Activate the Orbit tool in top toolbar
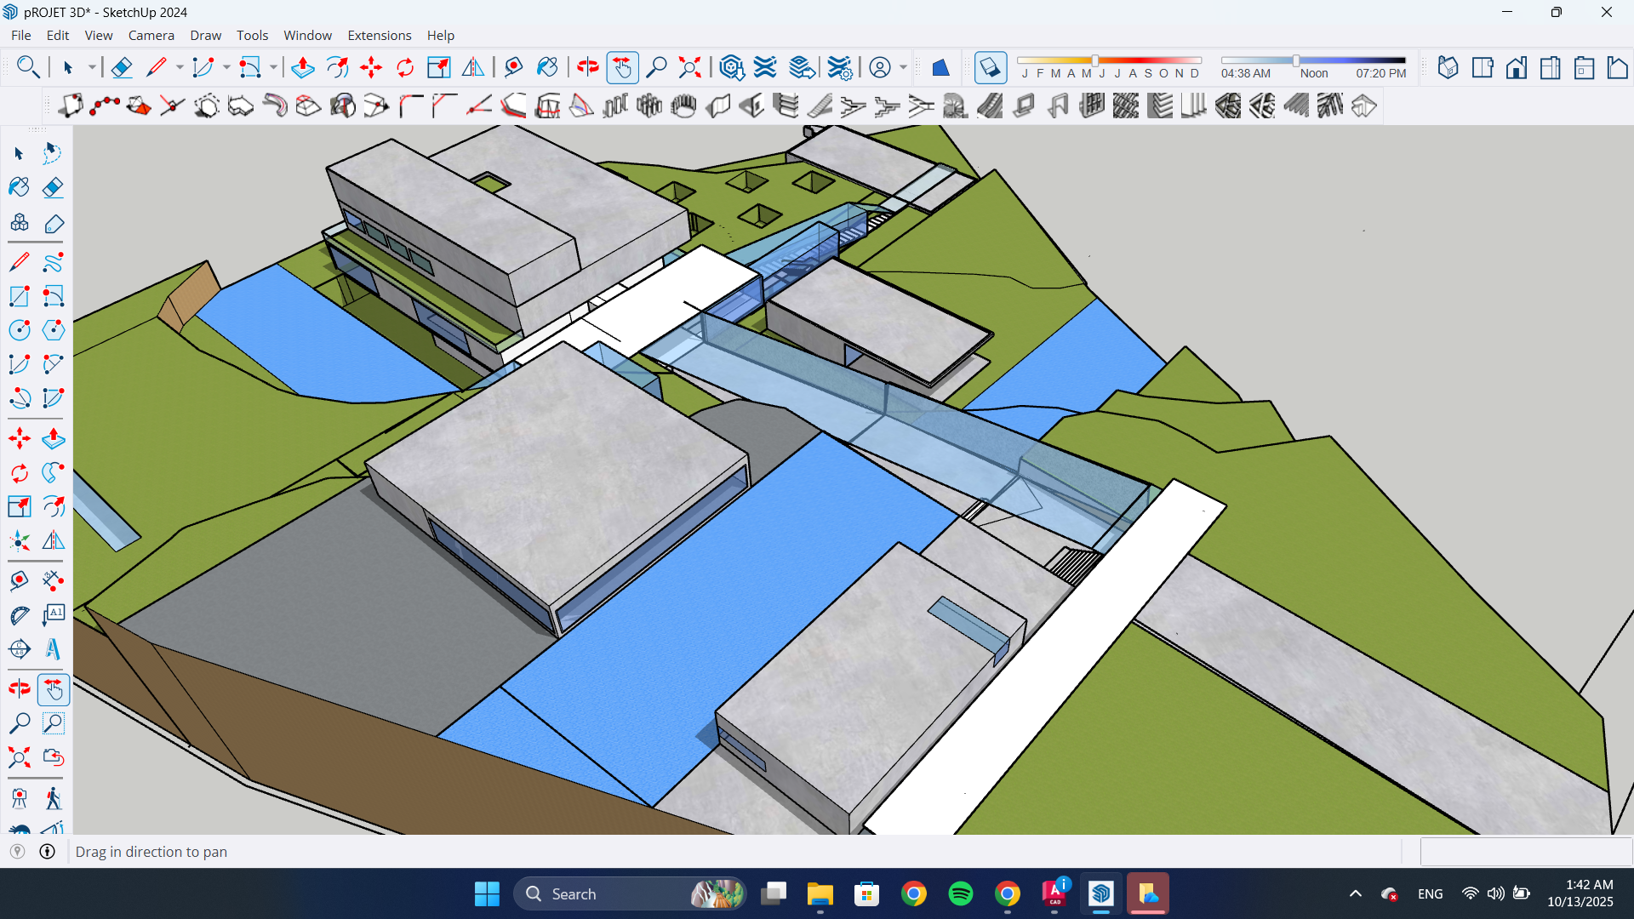The image size is (1634, 919). point(587,67)
